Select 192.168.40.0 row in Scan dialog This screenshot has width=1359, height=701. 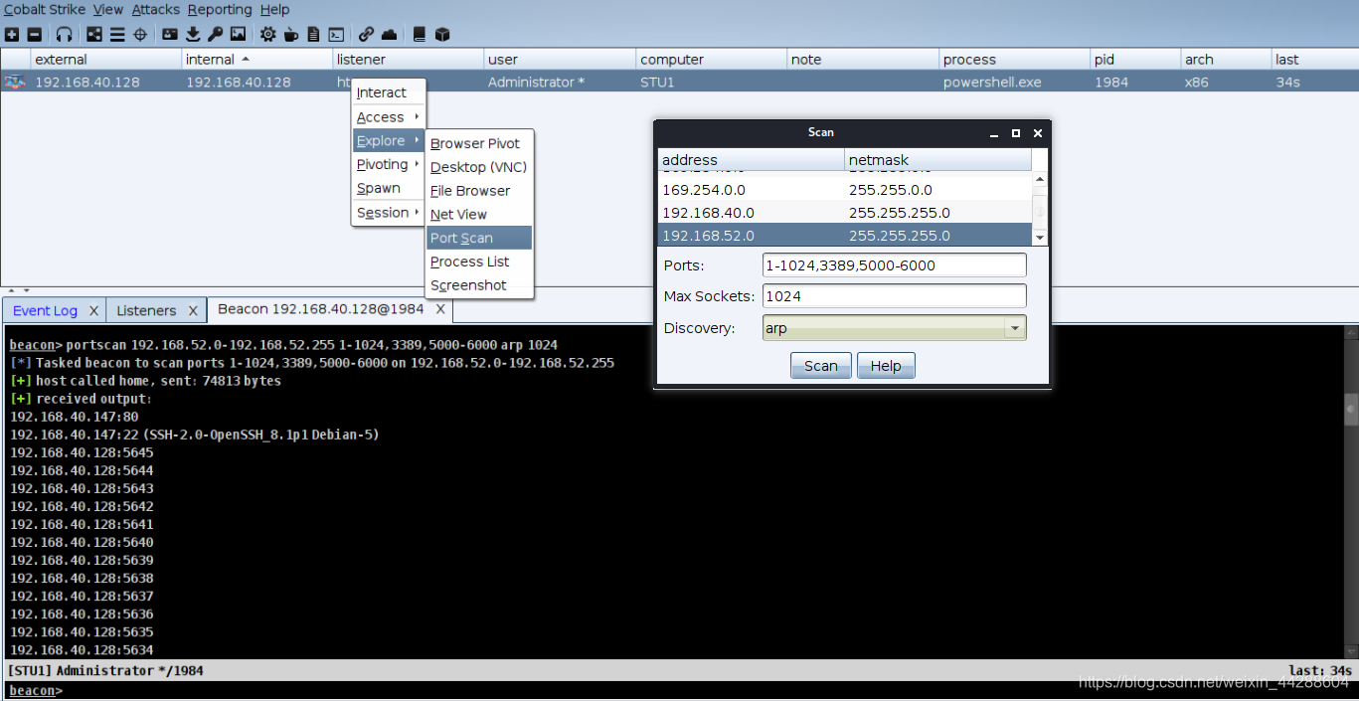[845, 213]
